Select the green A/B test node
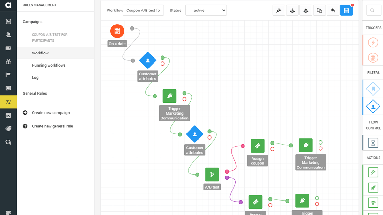Image resolution: width=383 pixels, height=215 pixels. (212, 175)
